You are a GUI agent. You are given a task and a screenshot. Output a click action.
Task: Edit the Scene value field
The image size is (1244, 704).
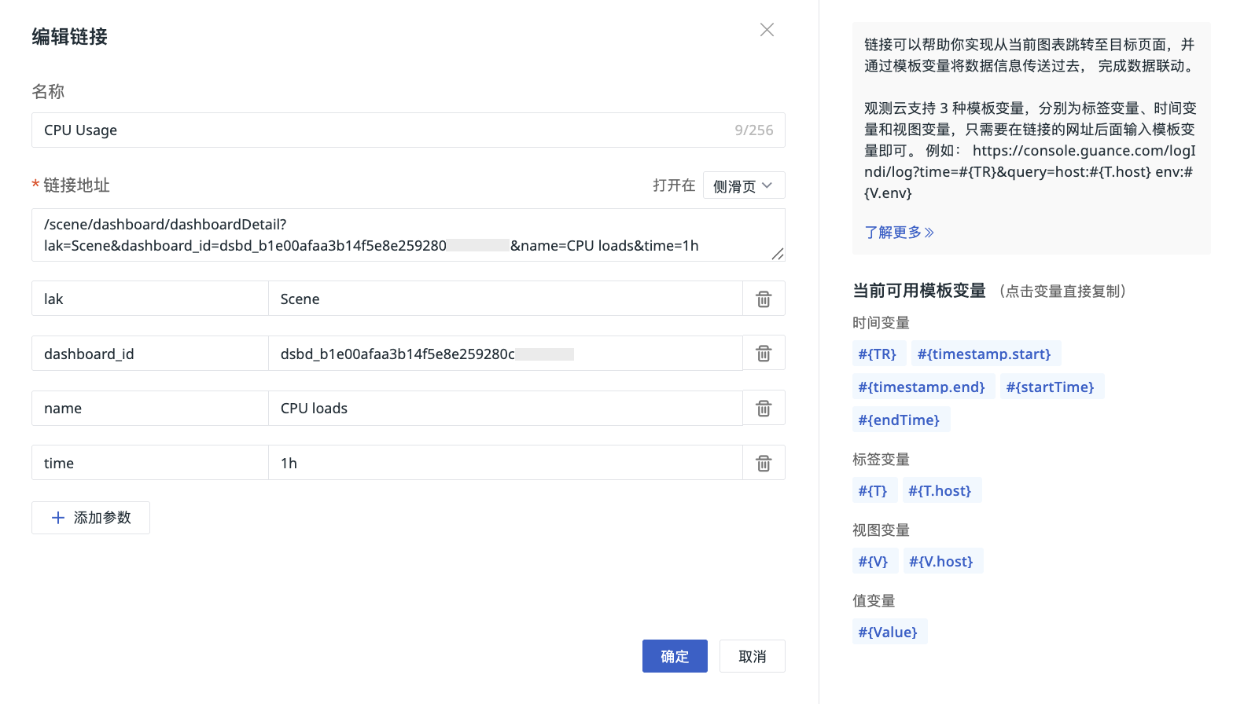pyautogui.click(x=506, y=299)
